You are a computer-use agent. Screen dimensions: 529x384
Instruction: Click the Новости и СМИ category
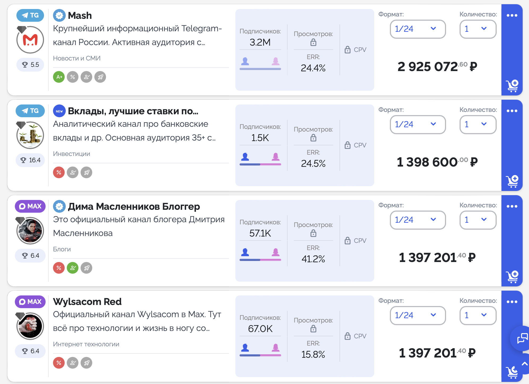(x=77, y=58)
